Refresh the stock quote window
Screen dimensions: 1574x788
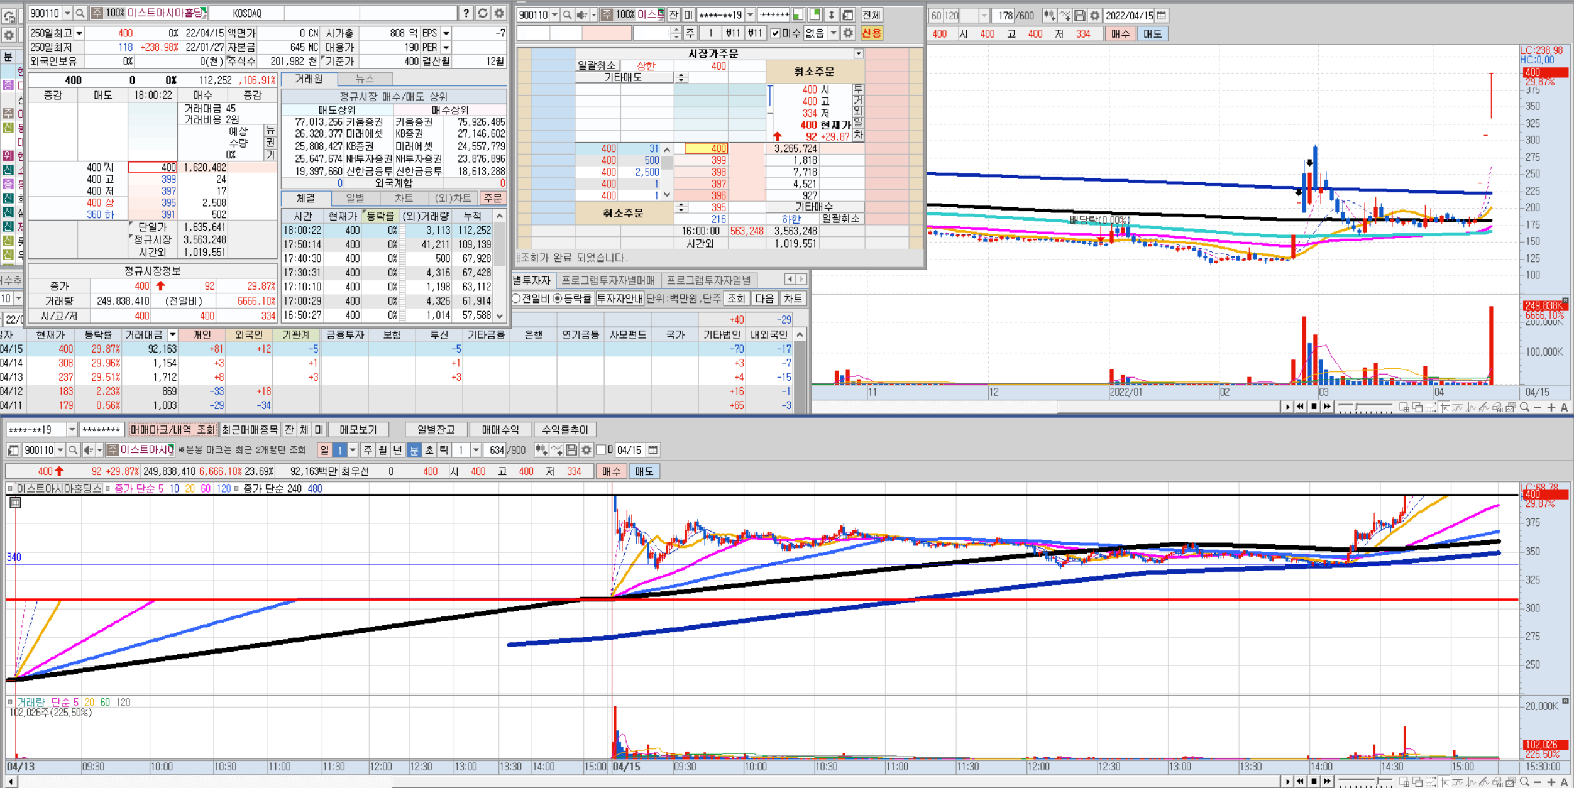click(x=482, y=13)
